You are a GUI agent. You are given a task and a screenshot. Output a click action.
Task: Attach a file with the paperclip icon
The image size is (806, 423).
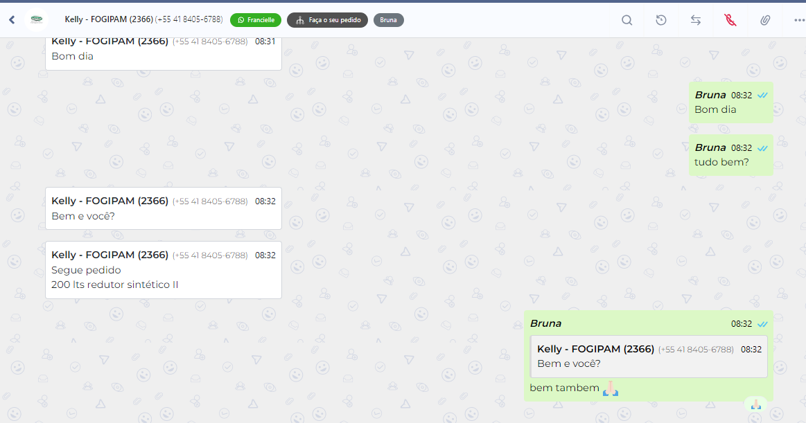(765, 20)
